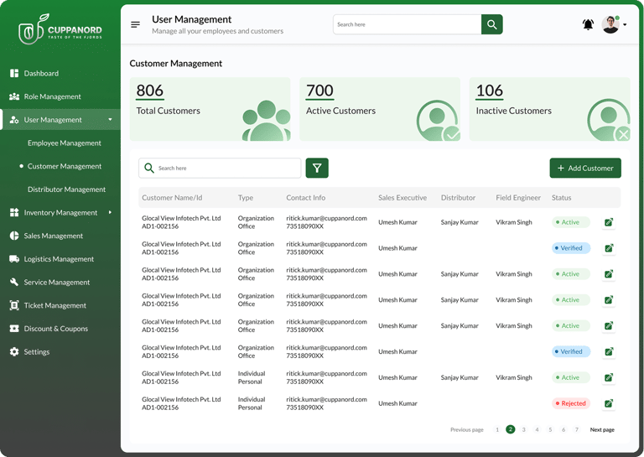
Task: Click the first row Active status badge
Action: [571, 222]
